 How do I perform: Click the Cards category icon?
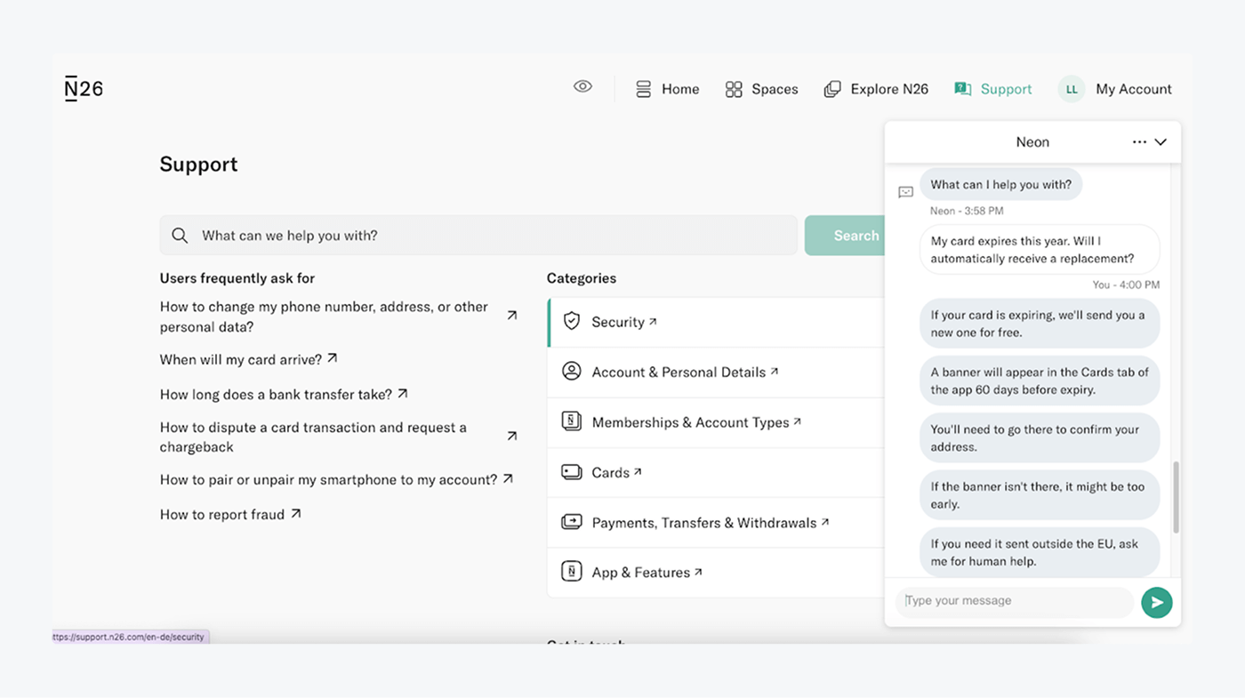(572, 472)
